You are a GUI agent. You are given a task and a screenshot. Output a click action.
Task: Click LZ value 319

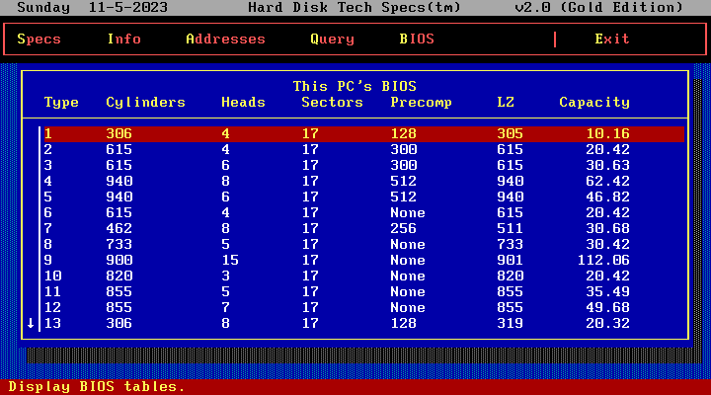tap(510, 323)
